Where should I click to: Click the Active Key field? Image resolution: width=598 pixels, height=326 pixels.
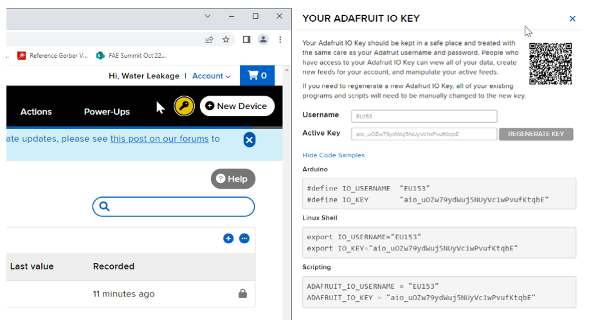coord(424,134)
